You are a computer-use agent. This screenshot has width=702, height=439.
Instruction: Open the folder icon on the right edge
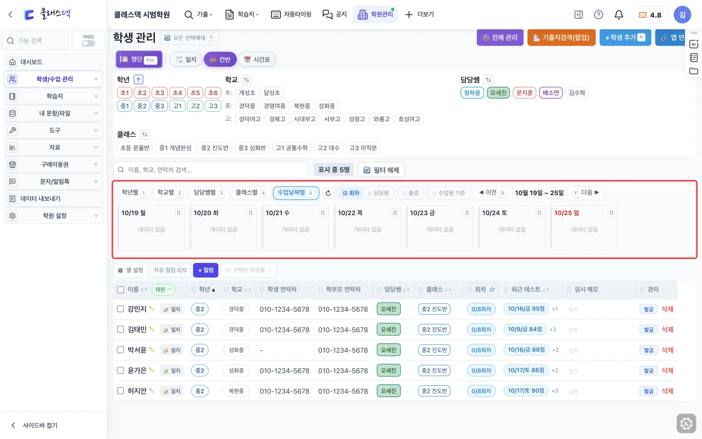(694, 71)
